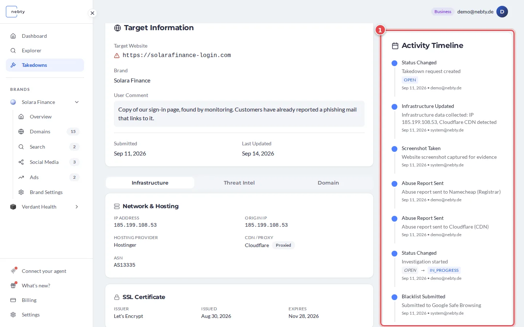The height and width of the screenshot is (327, 524).
Task: Click the Brand Settings gear icon
Action: tap(21, 192)
